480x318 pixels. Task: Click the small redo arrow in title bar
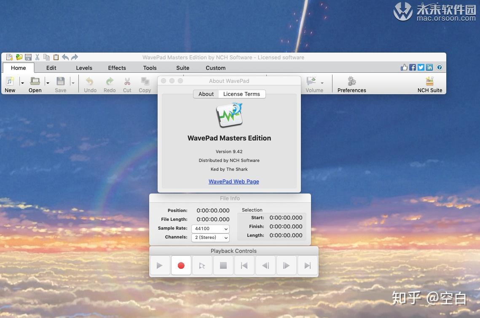[x=75, y=57]
